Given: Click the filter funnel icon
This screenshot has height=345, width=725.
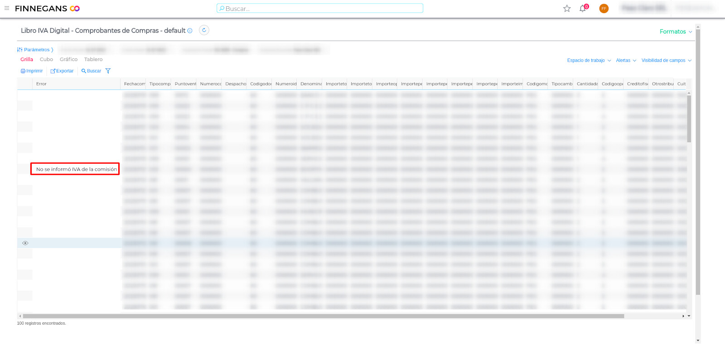Looking at the screenshot, I should (x=108, y=71).
